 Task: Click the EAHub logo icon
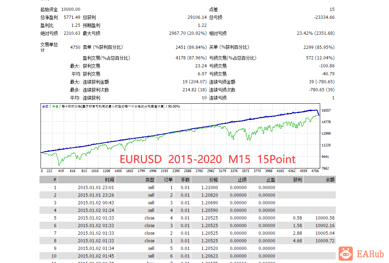(x=346, y=254)
